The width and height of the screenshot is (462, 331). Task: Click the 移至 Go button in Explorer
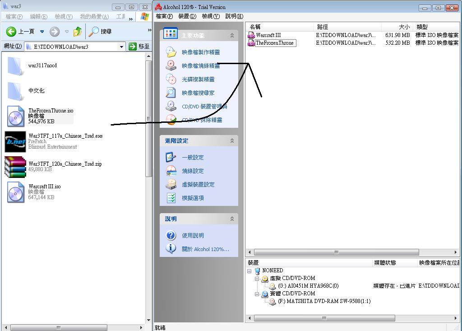click(139, 47)
